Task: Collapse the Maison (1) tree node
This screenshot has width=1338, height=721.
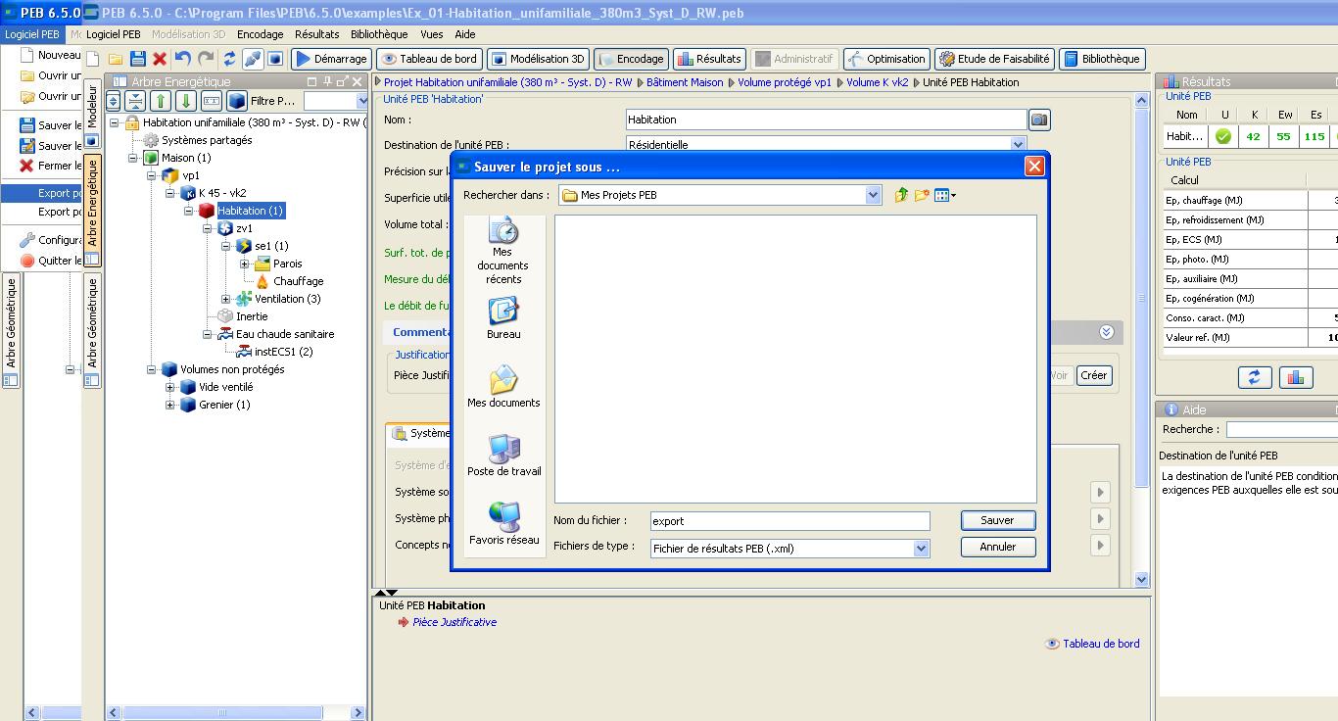Action: [x=133, y=158]
